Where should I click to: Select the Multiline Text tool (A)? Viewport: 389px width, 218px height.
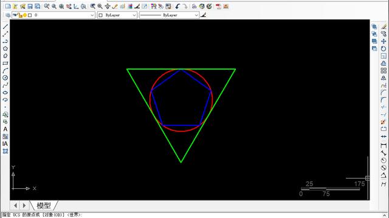(5, 129)
